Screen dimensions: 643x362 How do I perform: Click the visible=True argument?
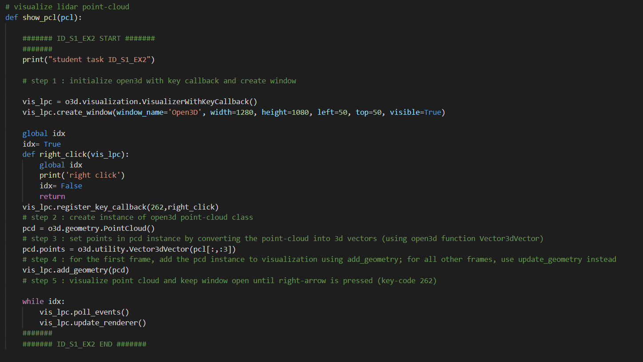tap(416, 113)
